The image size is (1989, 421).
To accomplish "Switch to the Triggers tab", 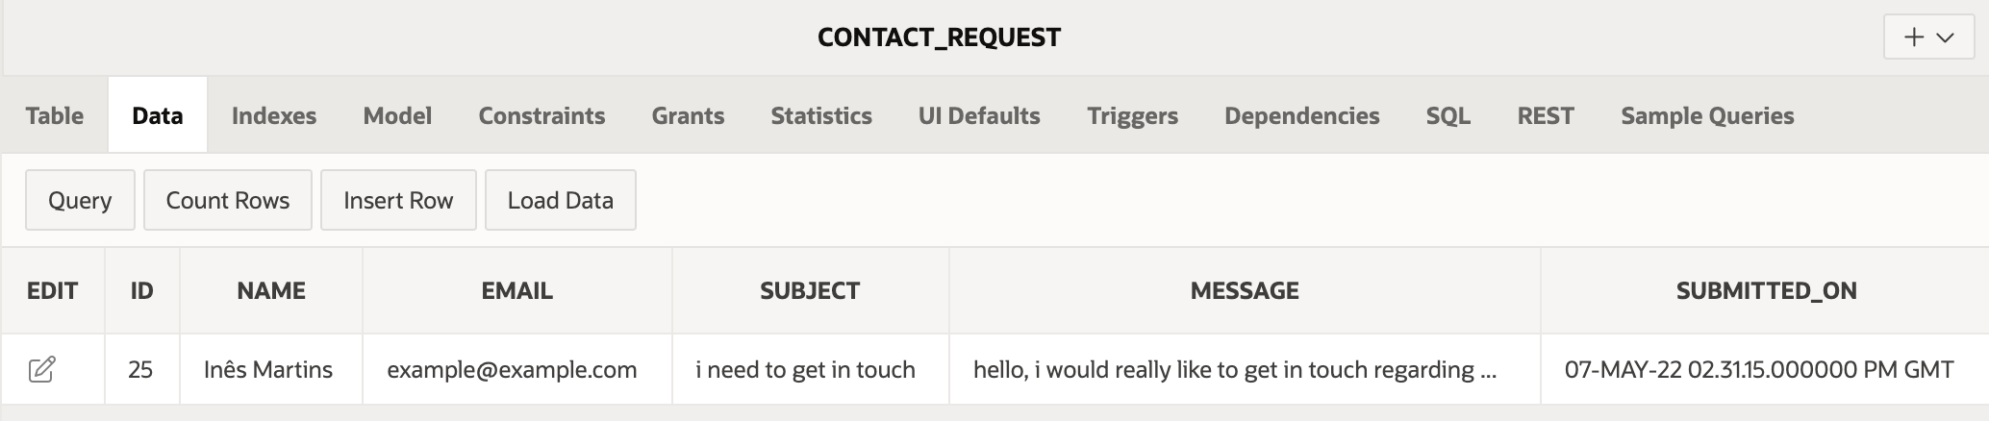I will 1132,115.
